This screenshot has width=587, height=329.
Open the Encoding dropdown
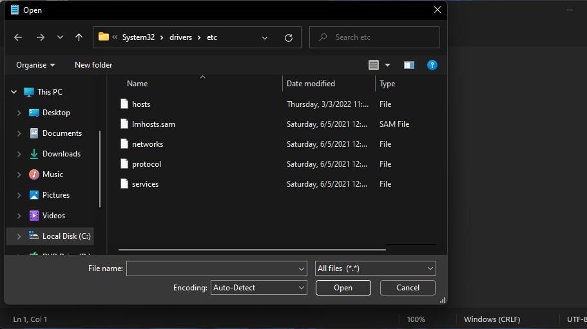coord(259,288)
